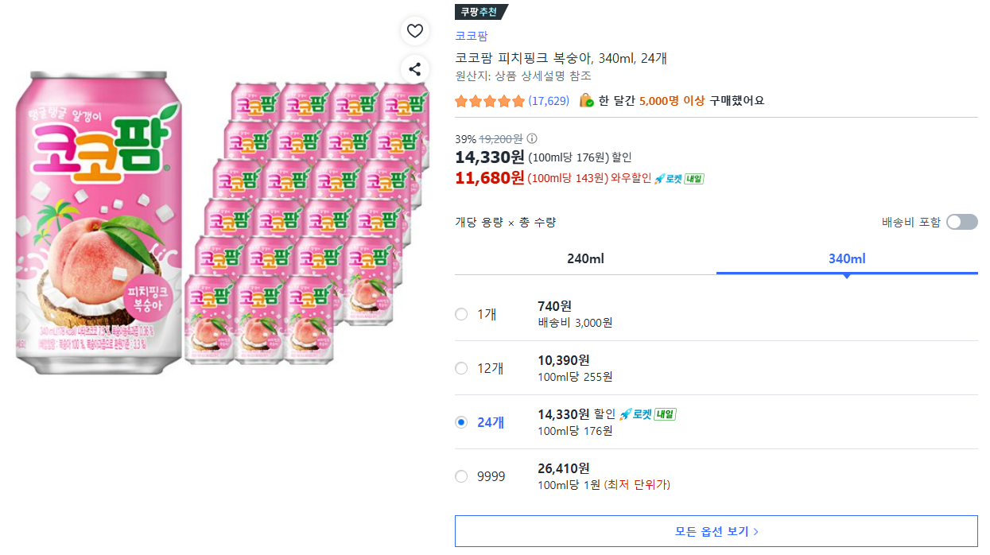Select the 12개 radio option
This screenshot has width=990, height=555.
click(x=461, y=368)
